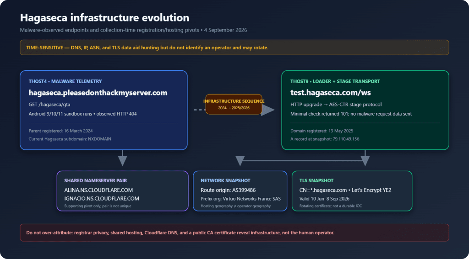Screen dimensions: 469x259
Task: Click ALINA.NS.CLOUDFLARE.COM nameserver entry
Action: click(x=98, y=190)
